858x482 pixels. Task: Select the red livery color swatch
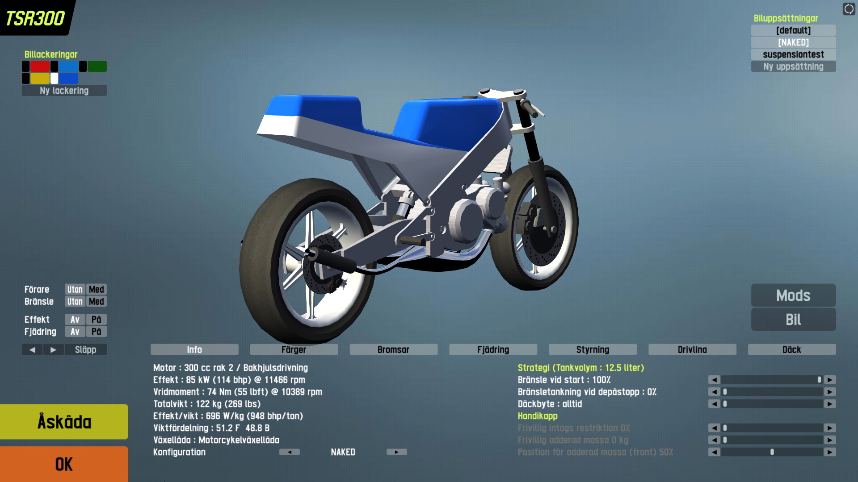40,66
